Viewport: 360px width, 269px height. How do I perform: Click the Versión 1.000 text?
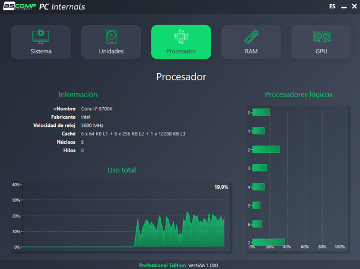(x=203, y=265)
